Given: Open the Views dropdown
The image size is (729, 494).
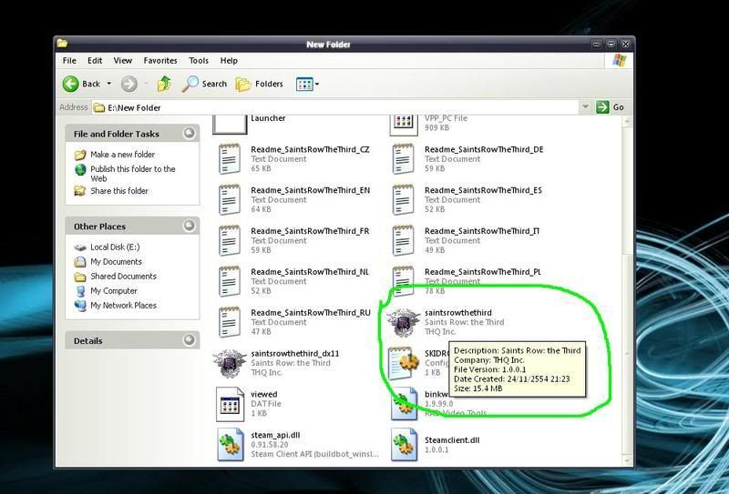Looking at the screenshot, I should [307, 84].
